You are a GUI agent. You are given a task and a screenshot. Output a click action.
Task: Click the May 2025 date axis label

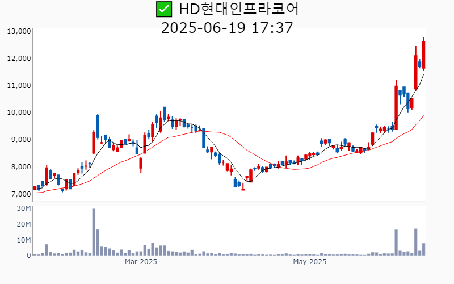click(x=309, y=262)
